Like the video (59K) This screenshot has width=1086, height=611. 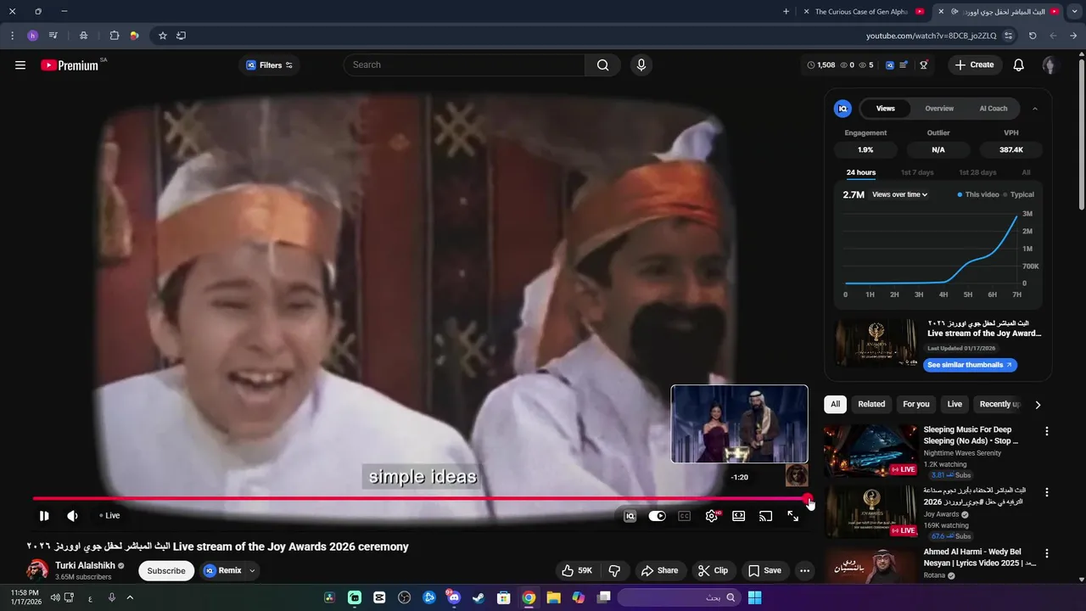point(577,571)
